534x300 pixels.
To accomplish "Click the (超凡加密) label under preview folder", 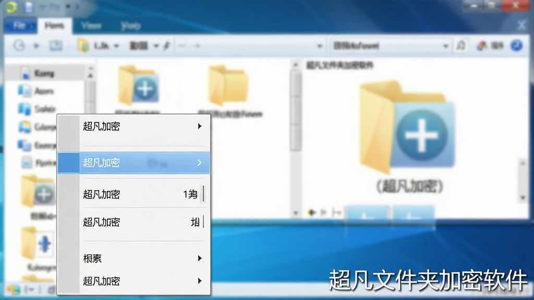I will click(409, 186).
